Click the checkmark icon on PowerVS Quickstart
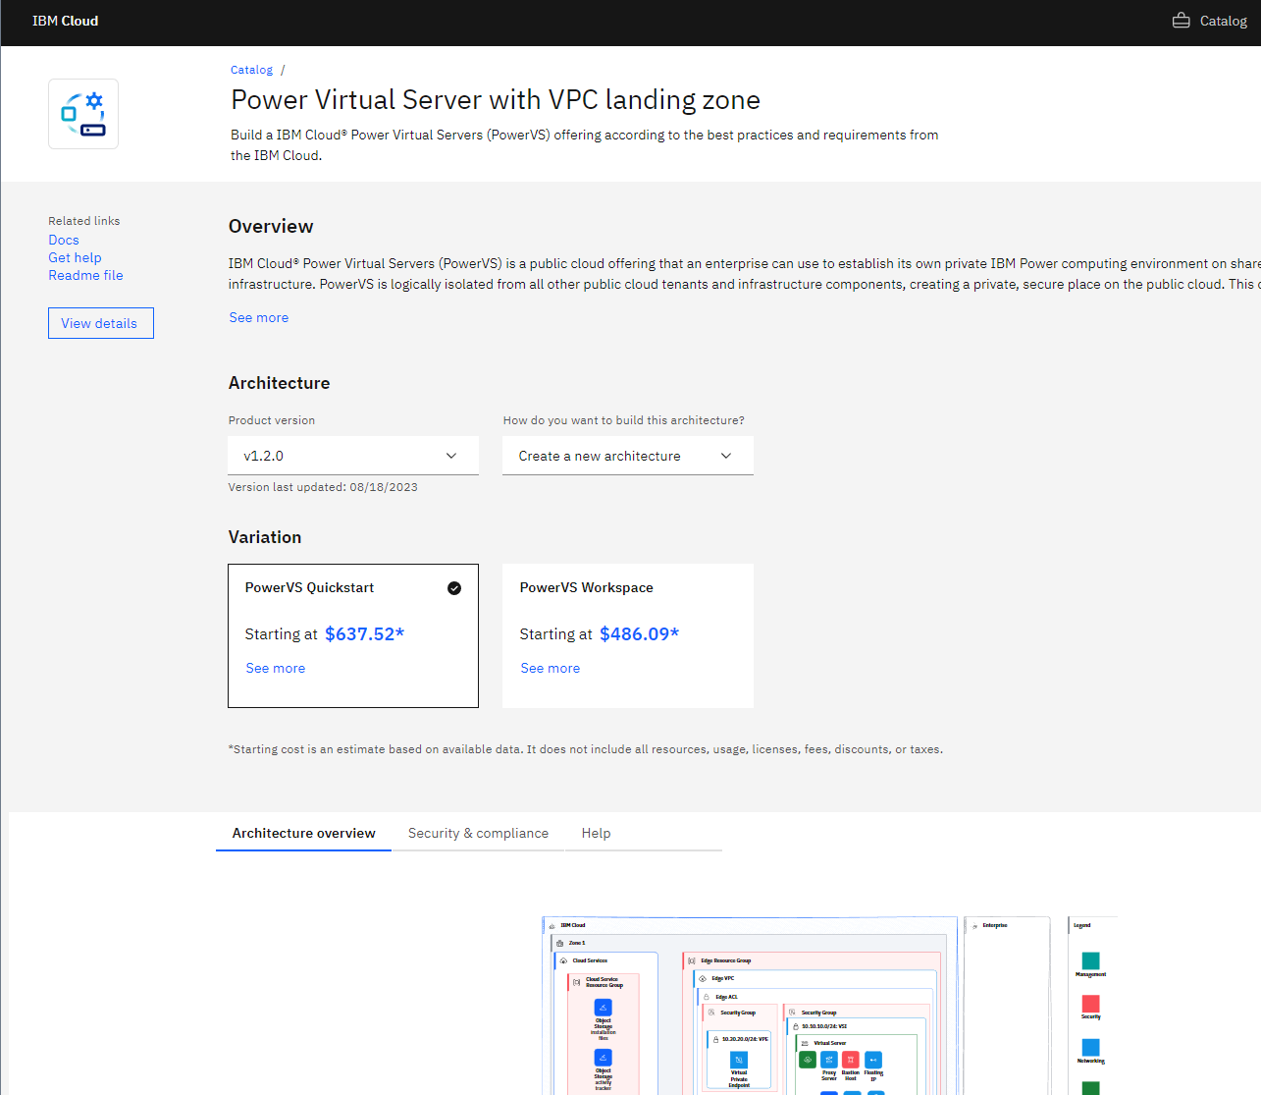The height and width of the screenshot is (1095, 1261). (454, 588)
